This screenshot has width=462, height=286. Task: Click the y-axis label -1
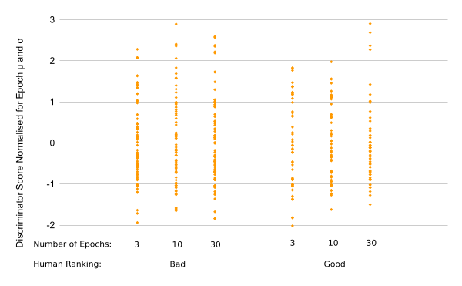(51, 184)
